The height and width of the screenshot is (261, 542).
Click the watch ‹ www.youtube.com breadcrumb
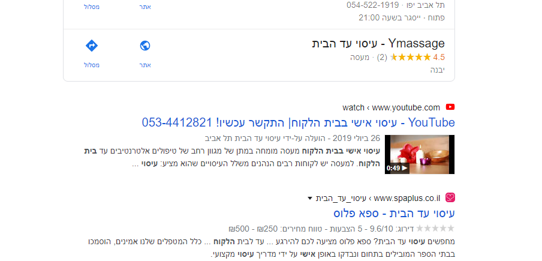pos(392,107)
